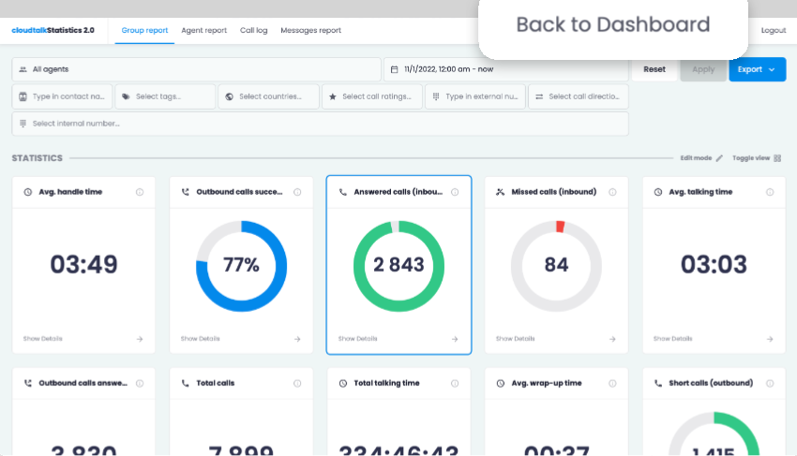
Task: Click the external number input field
Action: [475, 96]
